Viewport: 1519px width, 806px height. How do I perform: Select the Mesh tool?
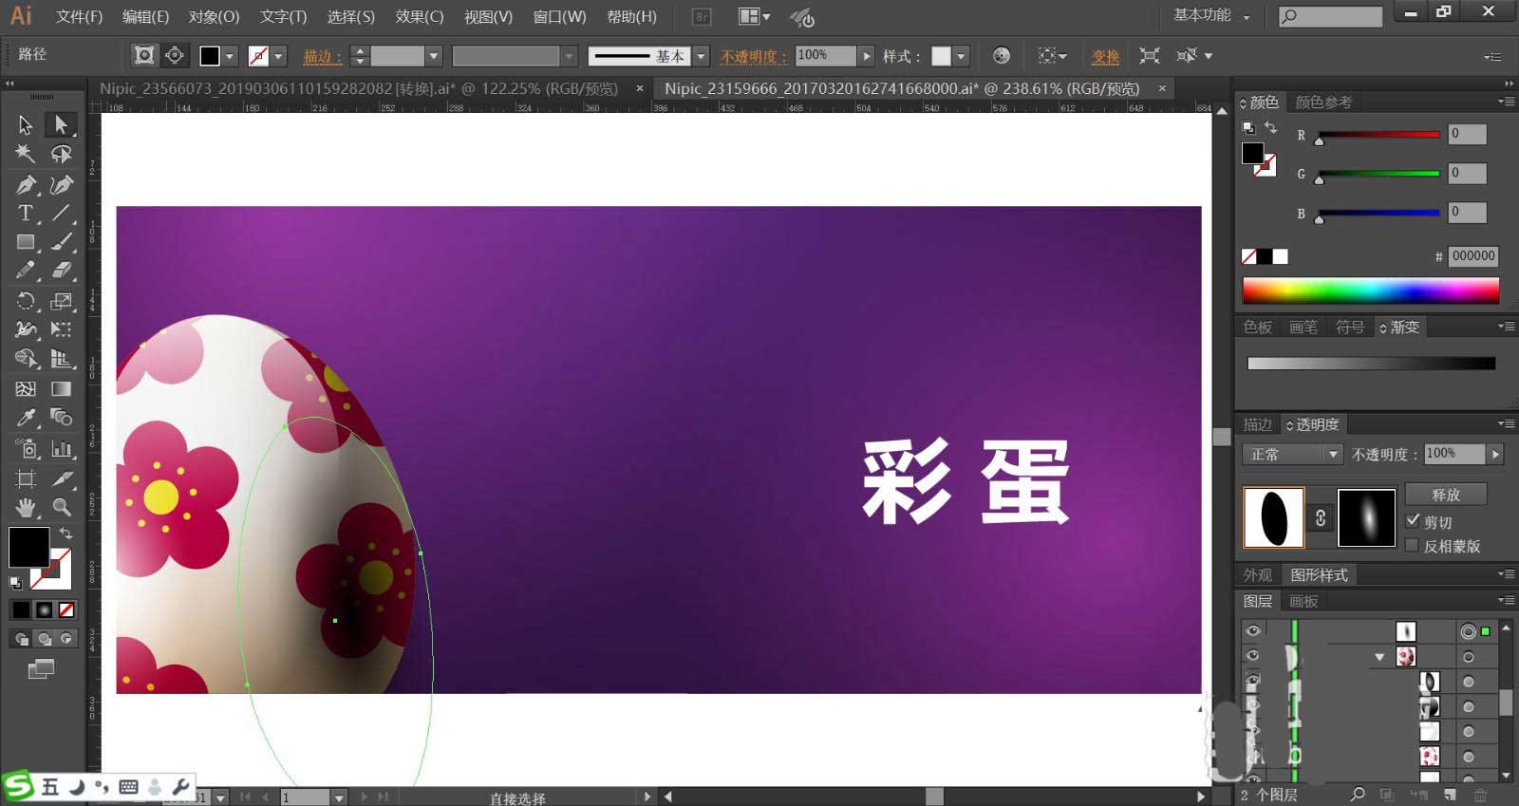(x=26, y=388)
